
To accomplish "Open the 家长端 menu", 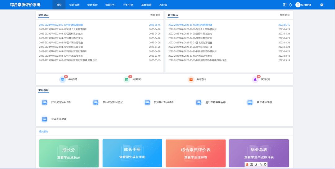I will [x=163, y=5].
